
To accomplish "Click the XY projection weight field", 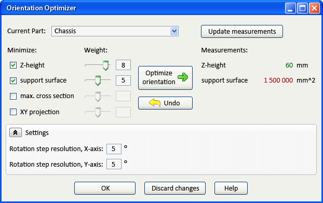I will [123, 112].
